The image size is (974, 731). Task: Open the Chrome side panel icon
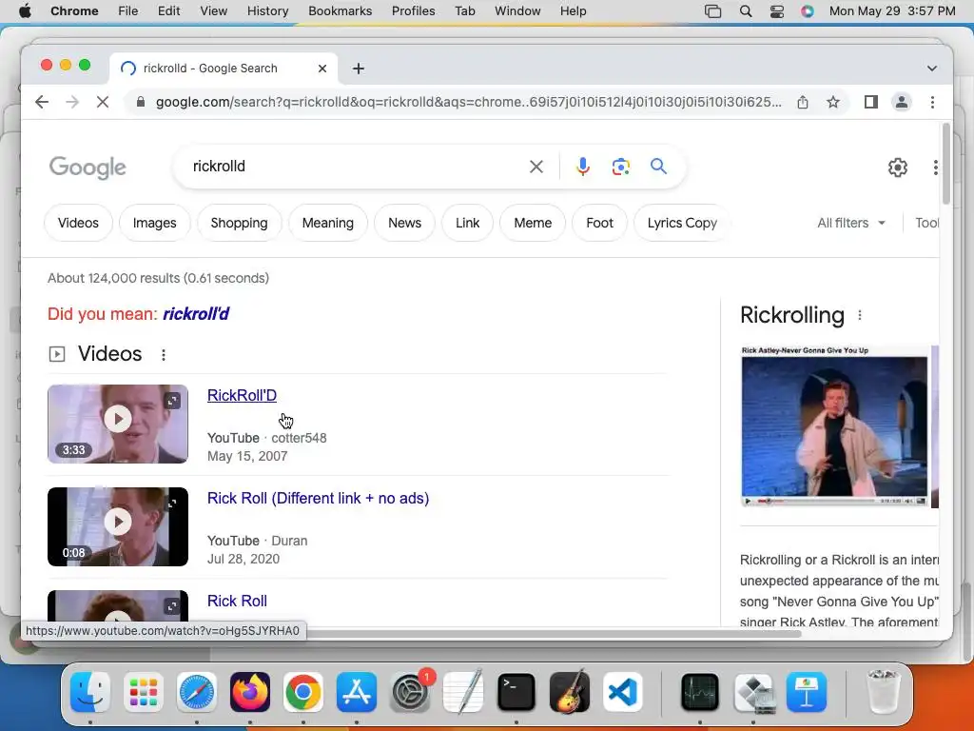point(871,102)
